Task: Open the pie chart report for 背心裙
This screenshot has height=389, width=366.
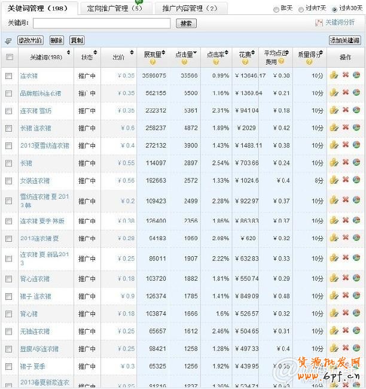Action: pyautogui.click(x=356, y=314)
